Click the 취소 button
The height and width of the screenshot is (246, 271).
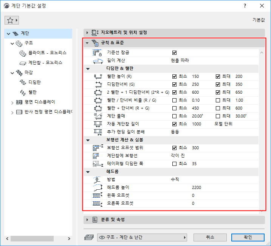[x=210, y=237]
